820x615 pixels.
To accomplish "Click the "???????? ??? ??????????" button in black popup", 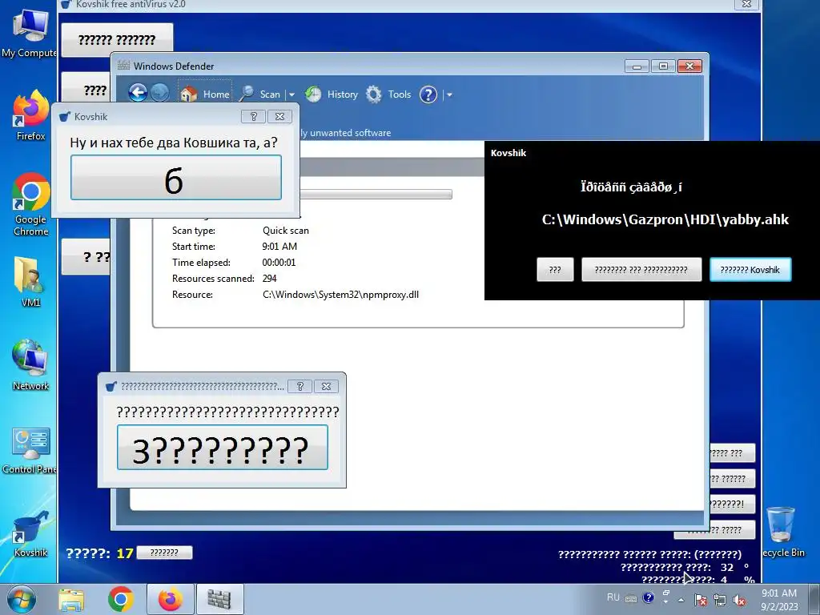I will [x=641, y=270].
